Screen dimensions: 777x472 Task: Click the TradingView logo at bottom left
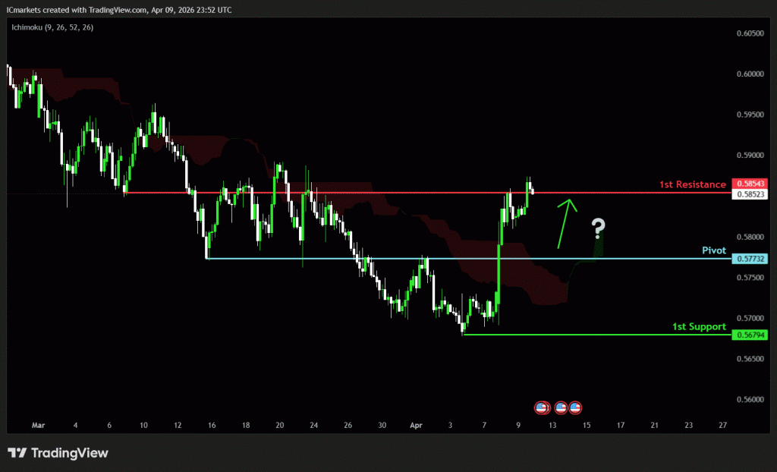click(58, 453)
